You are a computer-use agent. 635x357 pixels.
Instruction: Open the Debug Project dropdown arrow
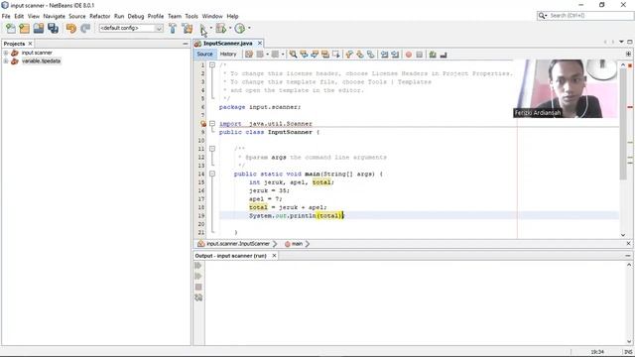point(230,28)
